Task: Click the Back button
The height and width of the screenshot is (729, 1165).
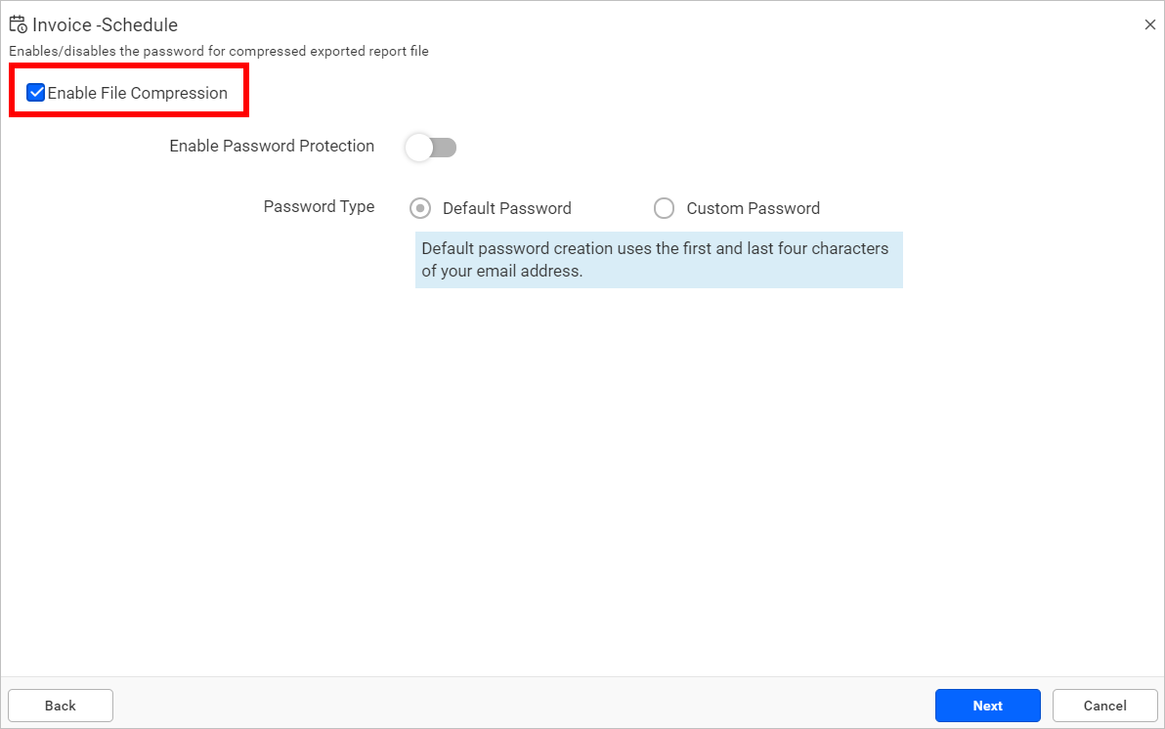Action: tap(60, 706)
